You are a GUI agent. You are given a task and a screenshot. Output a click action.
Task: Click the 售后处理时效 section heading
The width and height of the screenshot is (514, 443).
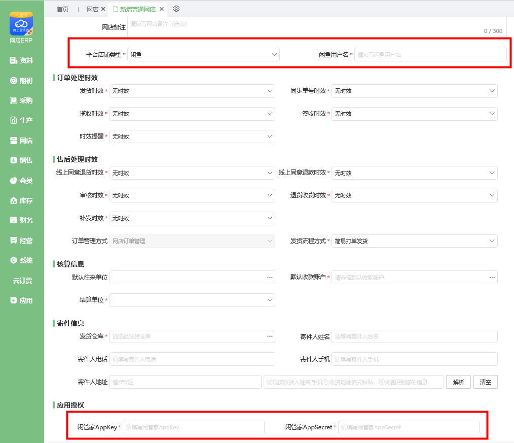(x=78, y=159)
